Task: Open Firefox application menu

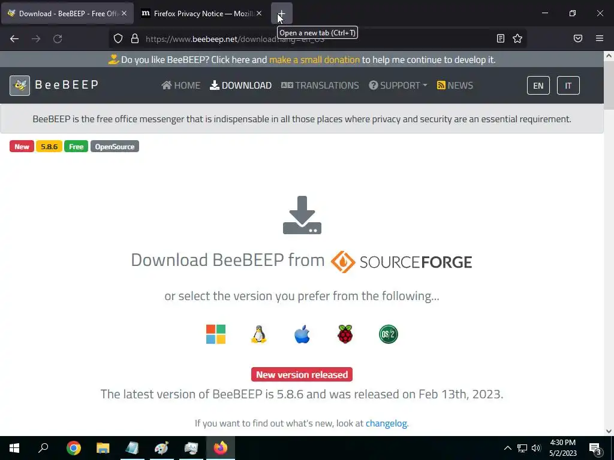Action: click(600, 38)
